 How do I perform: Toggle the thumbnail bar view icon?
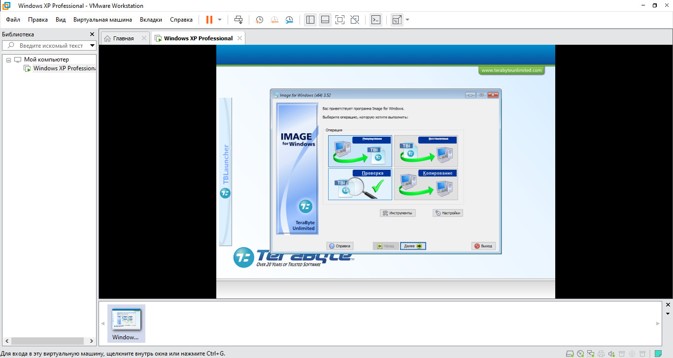[x=325, y=20]
